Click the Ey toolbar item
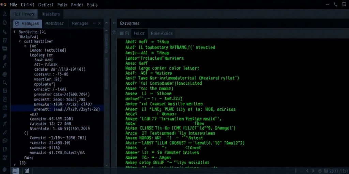349x174 pixels. tap(127, 33)
